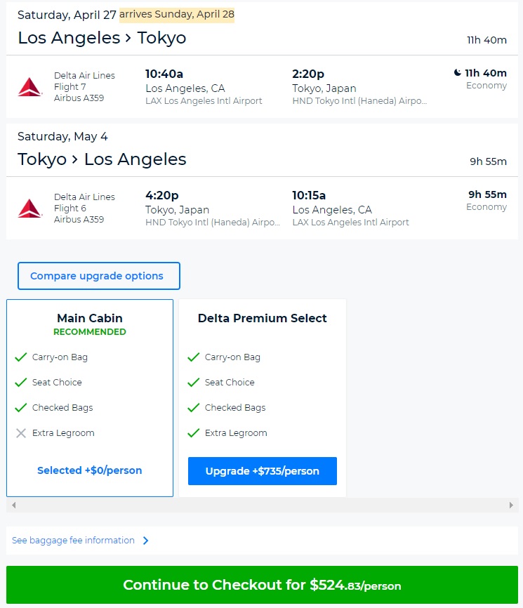This screenshot has width=523, height=608.
Task: Click Checked Bags checkmark in Main Cabin
Action: (21, 408)
